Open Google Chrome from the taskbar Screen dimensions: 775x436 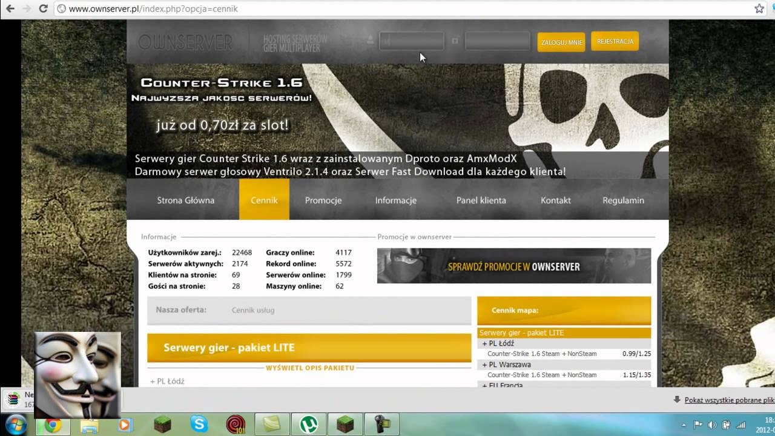point(53,425)
